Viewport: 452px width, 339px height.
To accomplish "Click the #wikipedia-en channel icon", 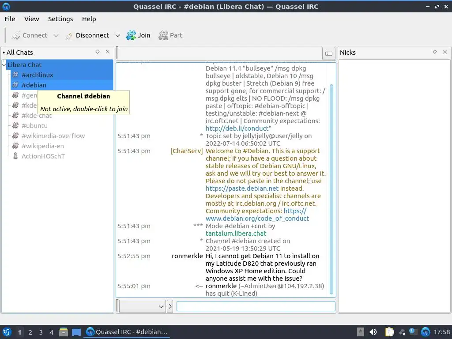I will pyautogui.click(x=15, y=146).
